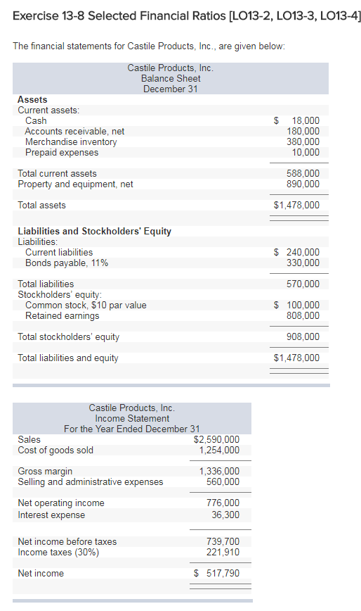Select the Net income total $517,790
361x611 pixels.
tap(216, 573)
